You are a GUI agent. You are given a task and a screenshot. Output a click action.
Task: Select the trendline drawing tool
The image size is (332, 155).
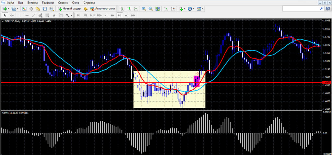pyautogui.click(x=34, y=15)
